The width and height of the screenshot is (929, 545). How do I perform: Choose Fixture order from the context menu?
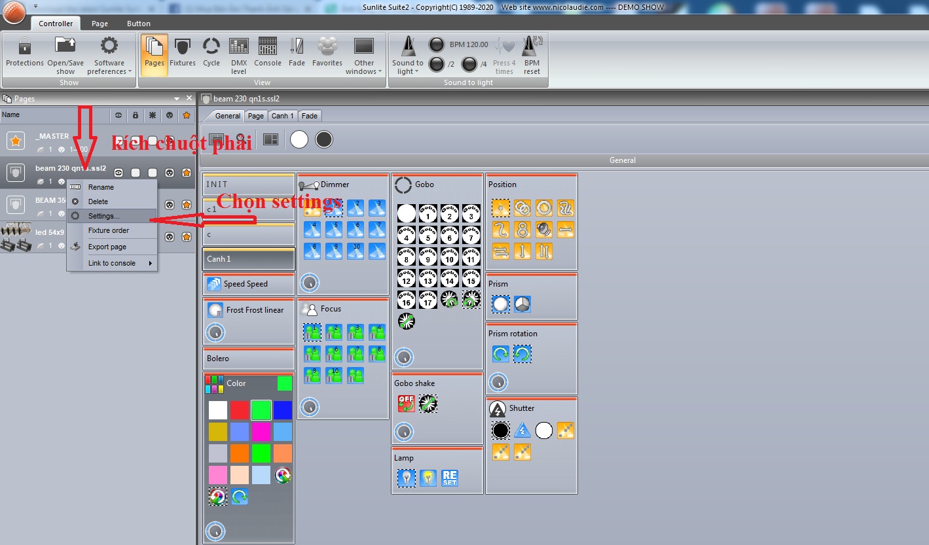click(113, 230)
